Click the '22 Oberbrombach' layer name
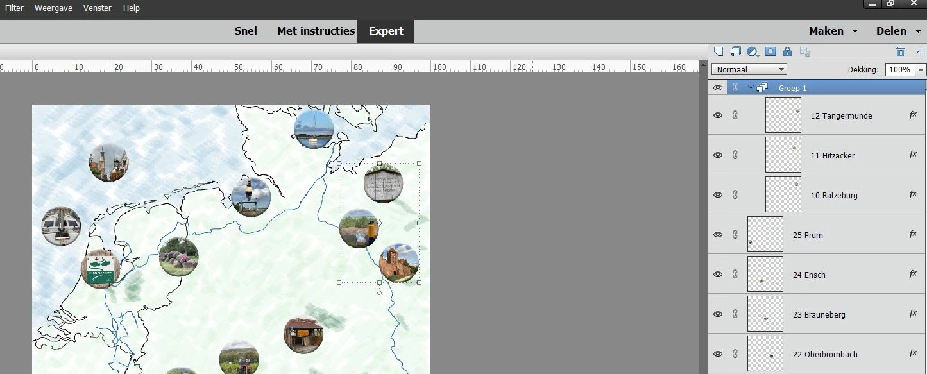The image size is (927, 374). [x=825, y=355]
